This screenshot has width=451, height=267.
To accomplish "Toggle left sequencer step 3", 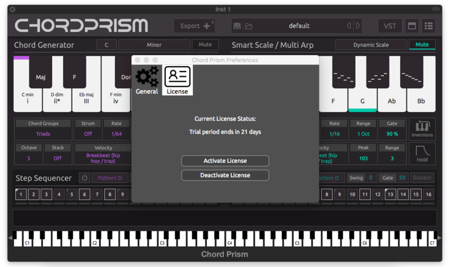I will [x=46, y=194].
